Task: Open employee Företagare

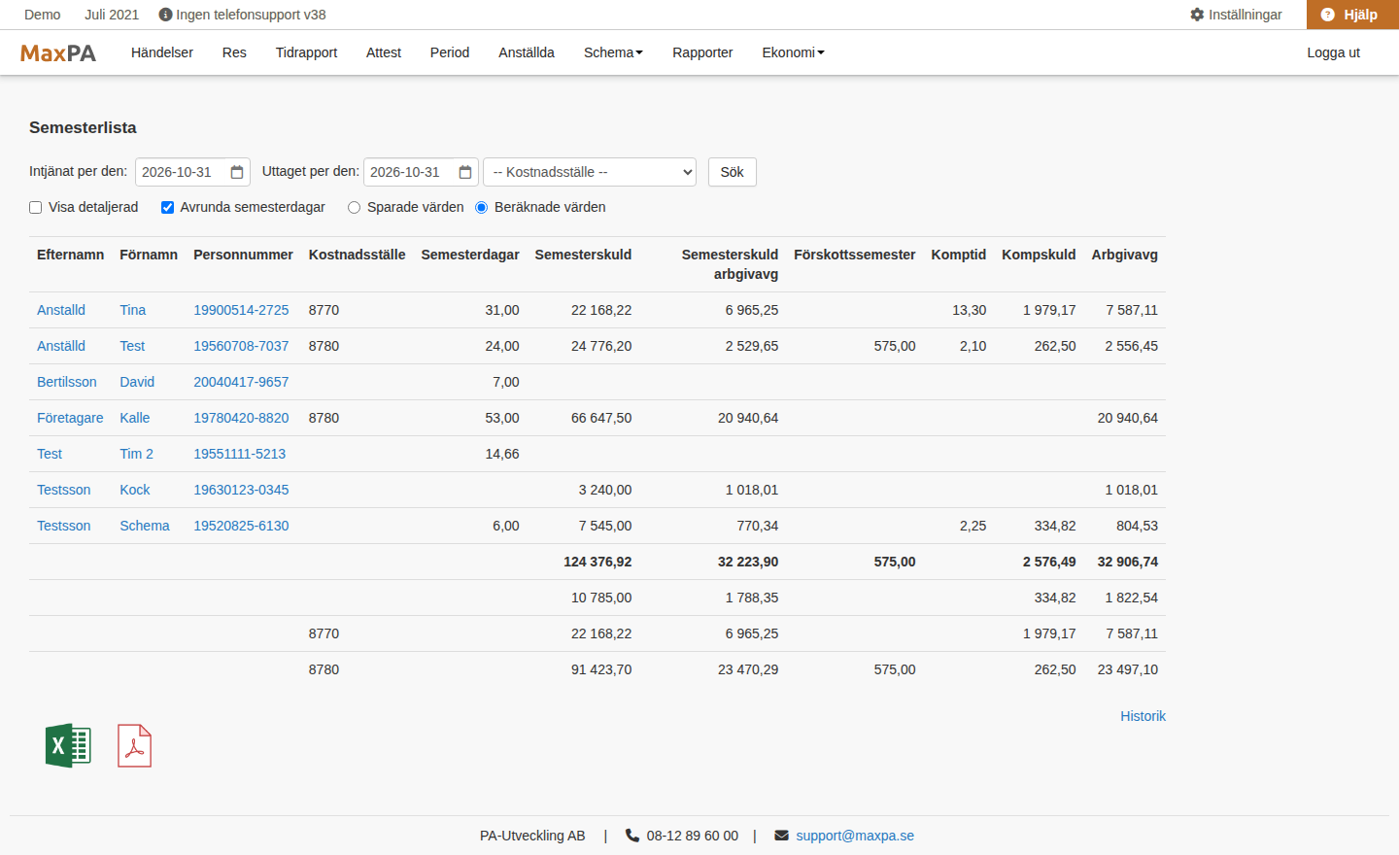Action: click(70, 418)
